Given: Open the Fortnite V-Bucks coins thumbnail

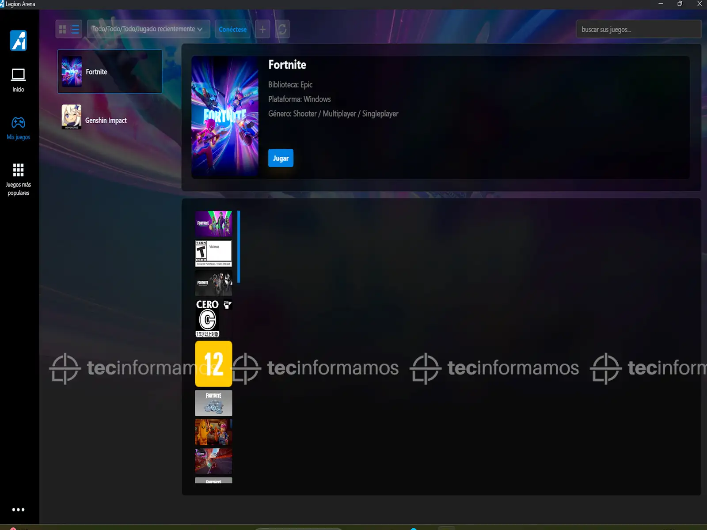Looking at the screenshot, I should click(x=213, y=403).
